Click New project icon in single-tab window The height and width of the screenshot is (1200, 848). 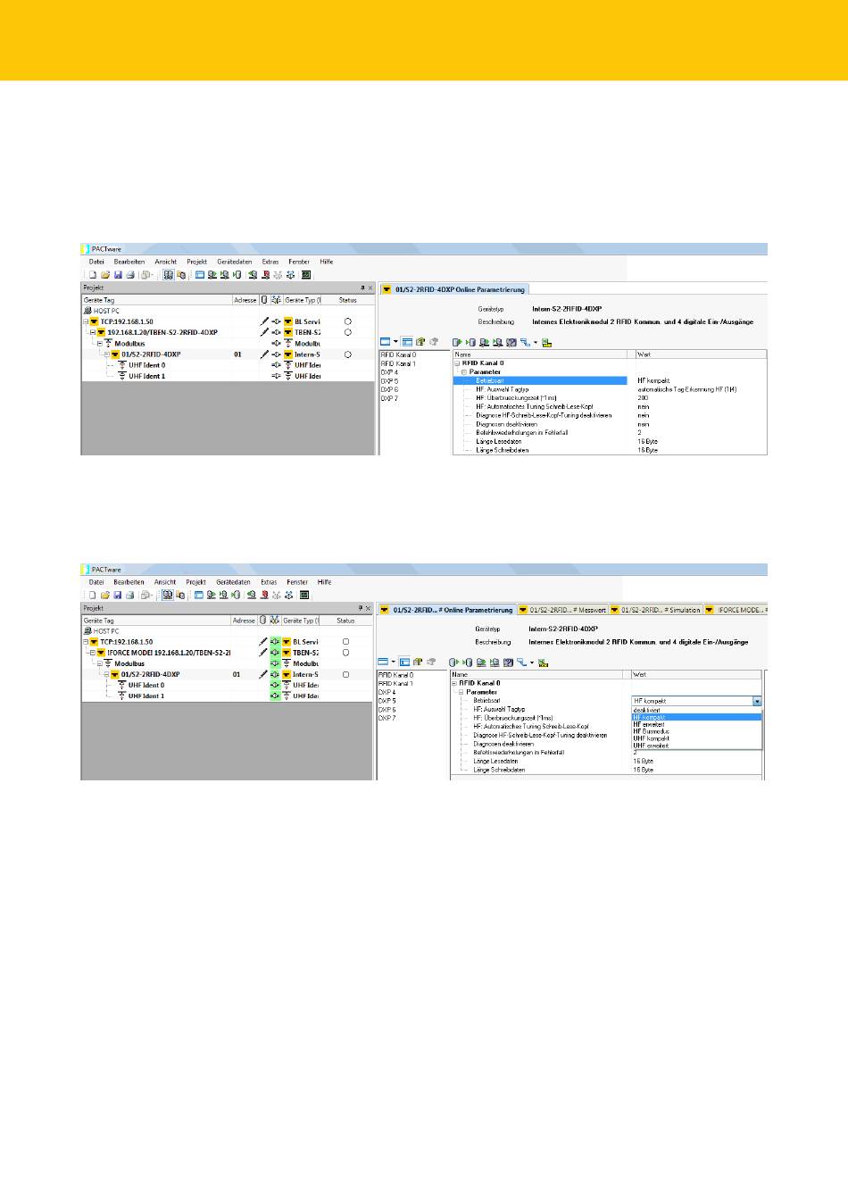tap(92, 275)
